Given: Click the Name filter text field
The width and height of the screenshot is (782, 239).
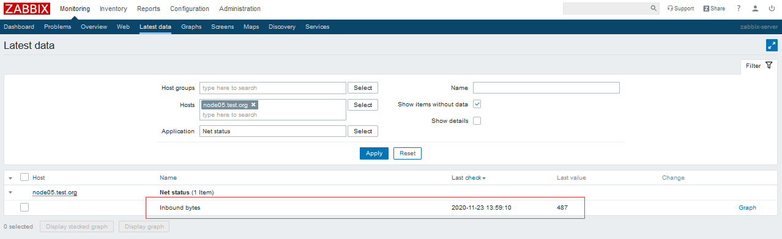Looking at the screenshot, I should point(546,88).
